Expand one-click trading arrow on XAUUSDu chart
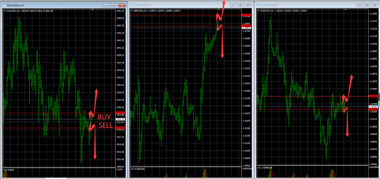This screenshot has width=380, height=179. tap(5, 11)
